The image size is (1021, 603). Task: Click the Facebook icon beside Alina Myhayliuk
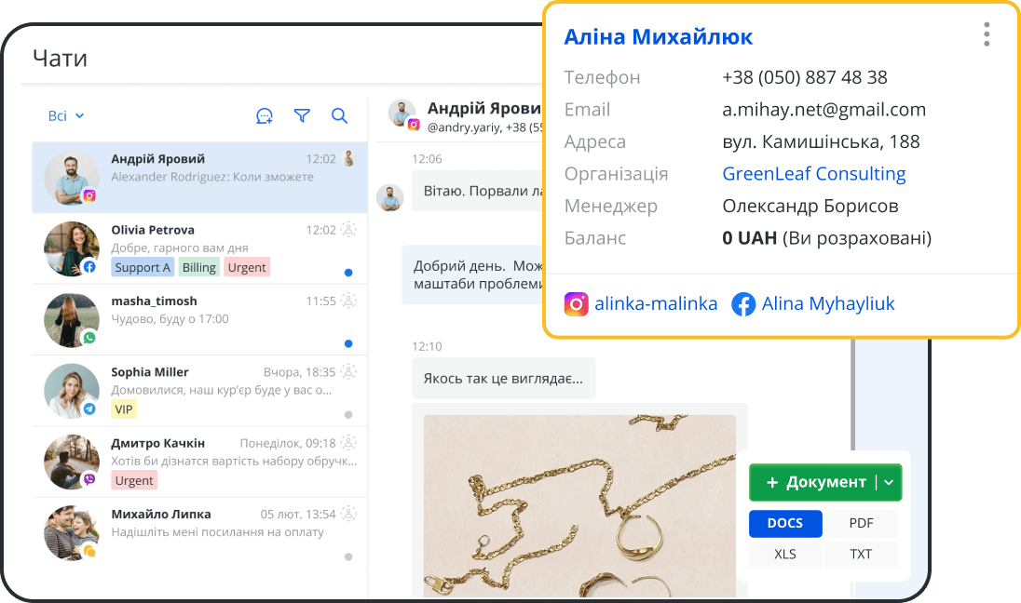pos(743,303)
